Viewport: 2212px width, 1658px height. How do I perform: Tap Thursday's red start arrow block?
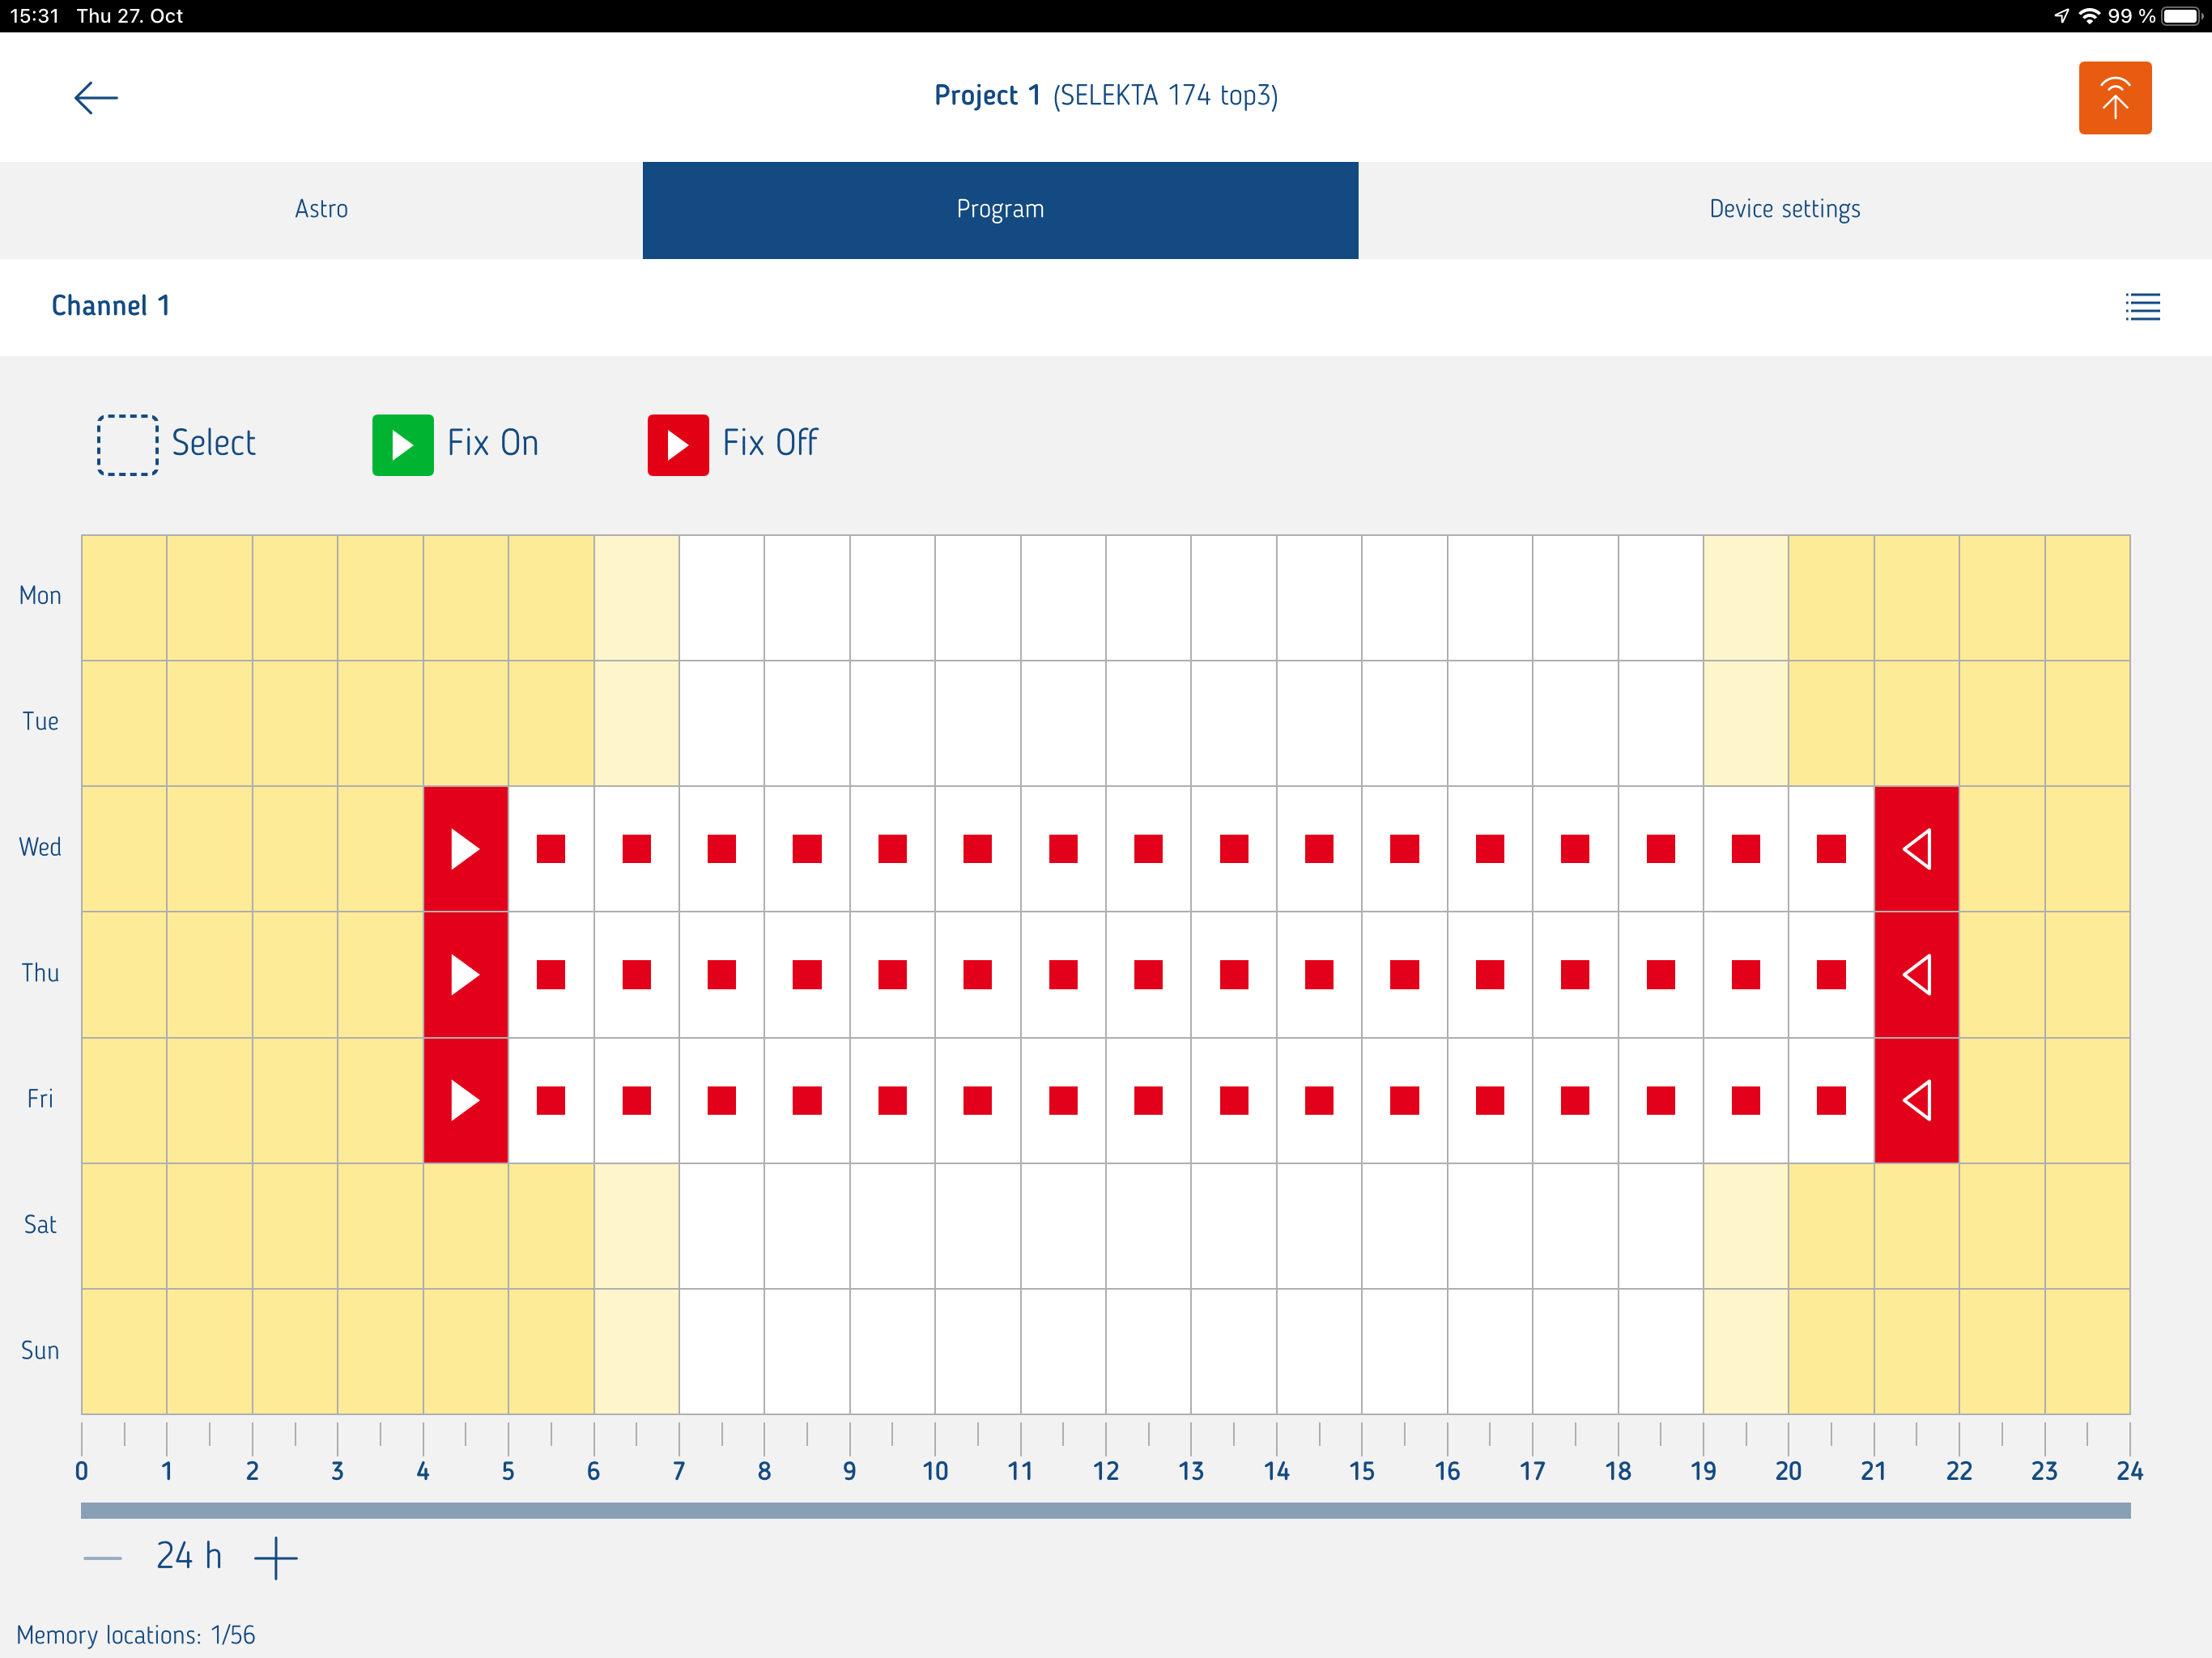pos(465,974)
